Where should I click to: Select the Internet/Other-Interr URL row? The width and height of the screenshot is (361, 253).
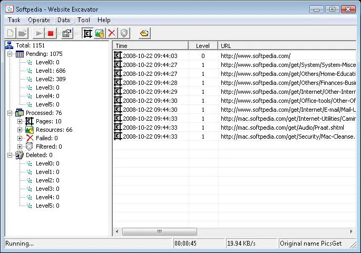pyautogui.click(x=235, y=92)
